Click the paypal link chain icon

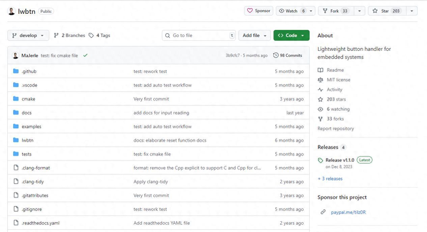click(x=323, y=212)
